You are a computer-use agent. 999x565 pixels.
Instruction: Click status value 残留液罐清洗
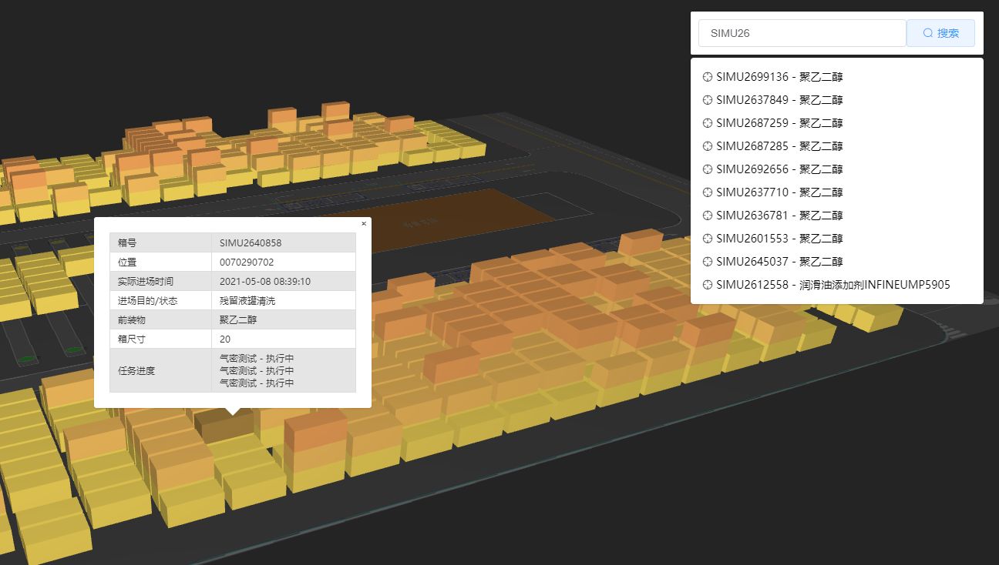tap(247, 300)
